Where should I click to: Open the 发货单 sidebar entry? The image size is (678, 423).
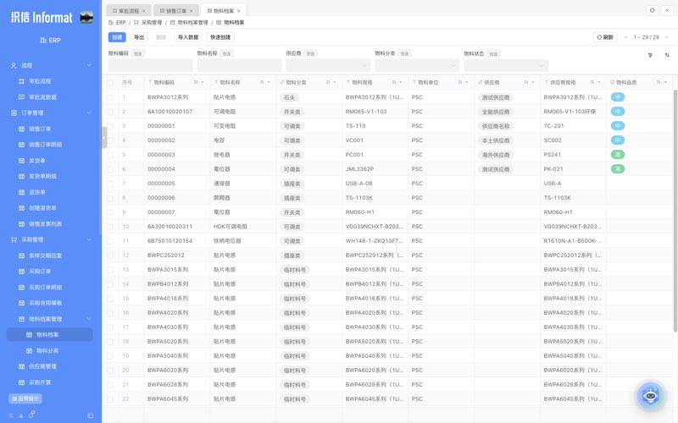pyautogui.click(x=36, y=161)
